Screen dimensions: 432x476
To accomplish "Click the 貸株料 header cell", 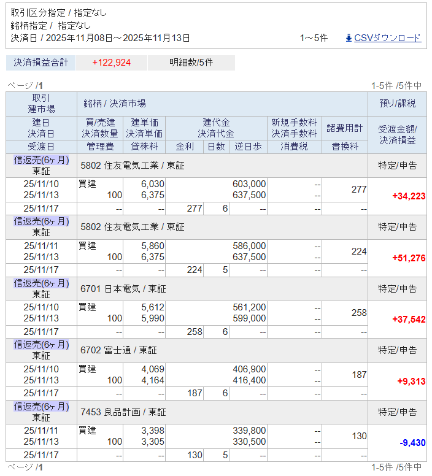I will (x=144, y=147).
